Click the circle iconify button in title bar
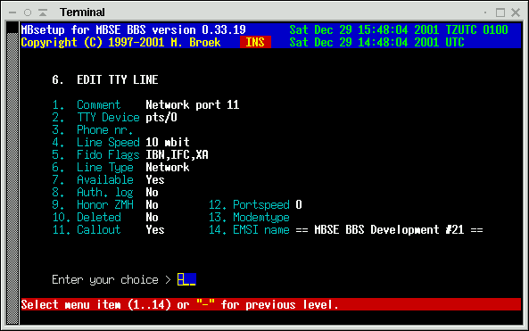529x331 pixels. pyautogui.click(x=28, y=12)
